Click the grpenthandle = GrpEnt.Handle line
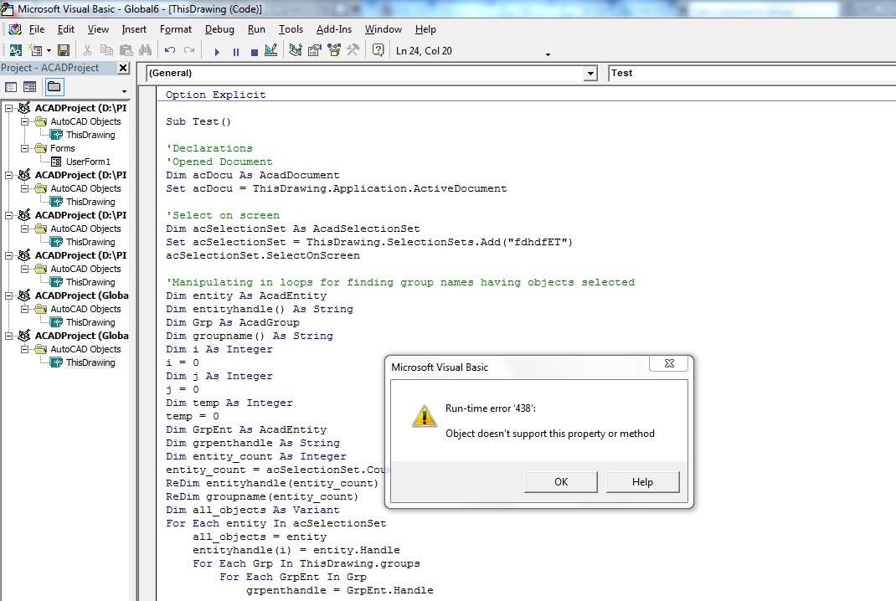 tap(340, 590)
